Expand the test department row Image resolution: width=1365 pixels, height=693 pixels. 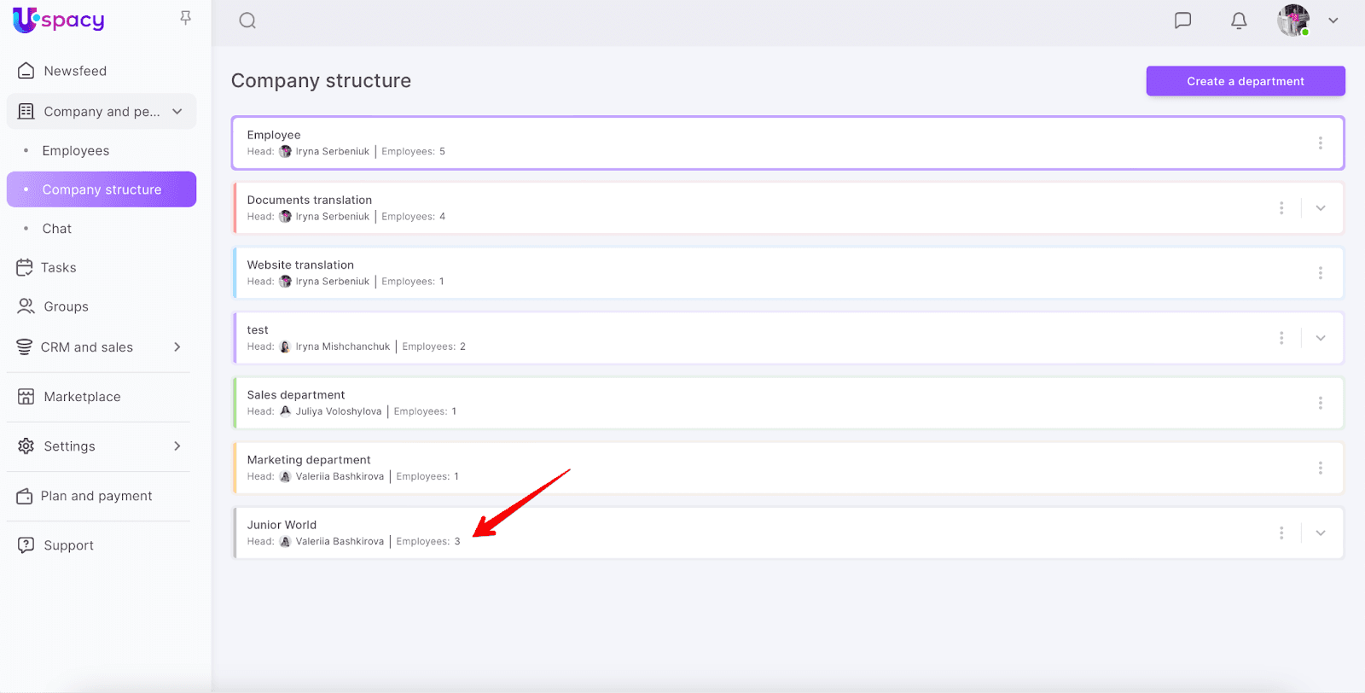coord(1321,338)
